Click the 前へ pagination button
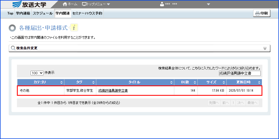This screenshot has height=139, width=279. (226, 103)
